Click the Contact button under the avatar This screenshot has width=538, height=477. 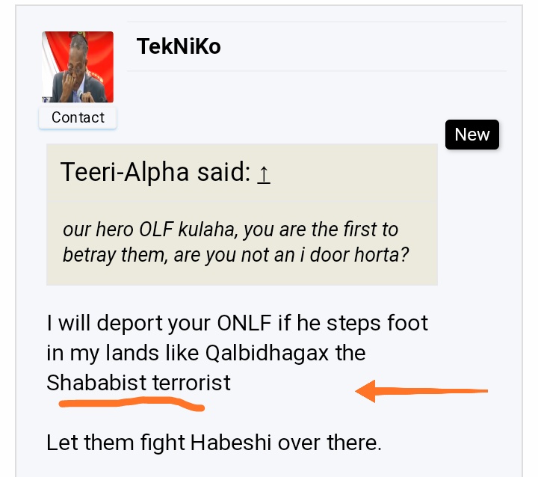click(78, 118)
